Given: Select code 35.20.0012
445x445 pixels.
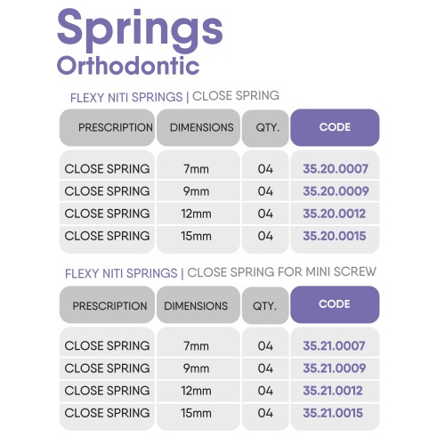Looking at the screenshot, I should coord(335,214).
